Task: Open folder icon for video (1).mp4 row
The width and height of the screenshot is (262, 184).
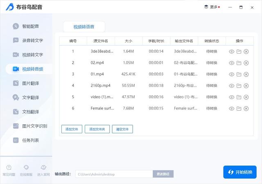Action: coord(239,97)
